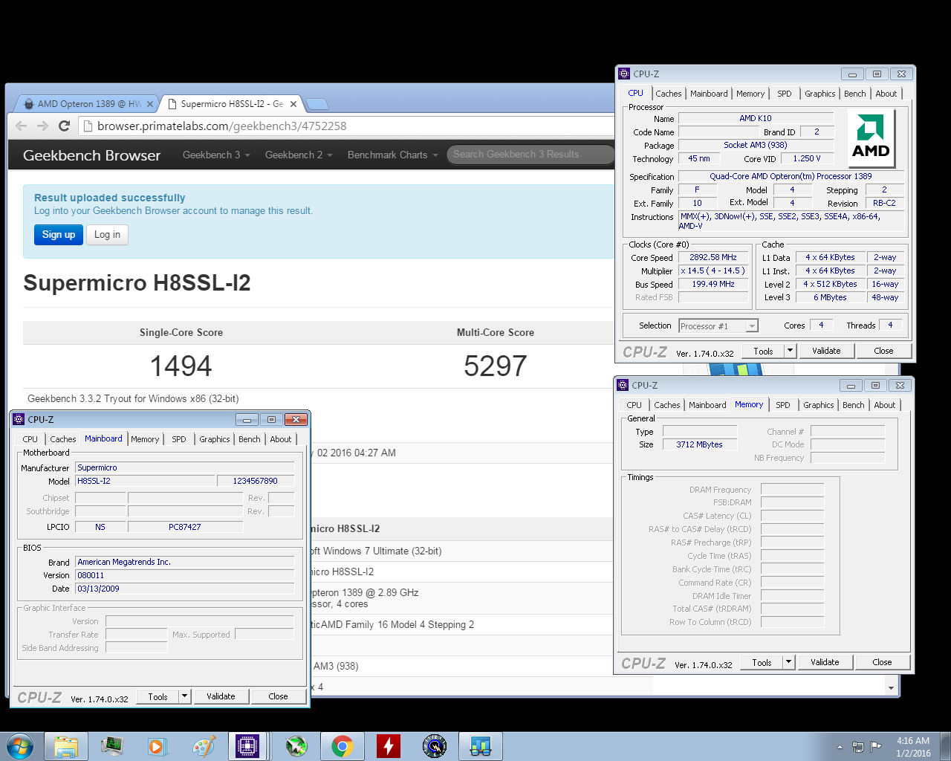Image resolution: width=951 pixels, height=761 pixels.
Task: Expand the Geekbench 3 menu
Action: (216, 155)
